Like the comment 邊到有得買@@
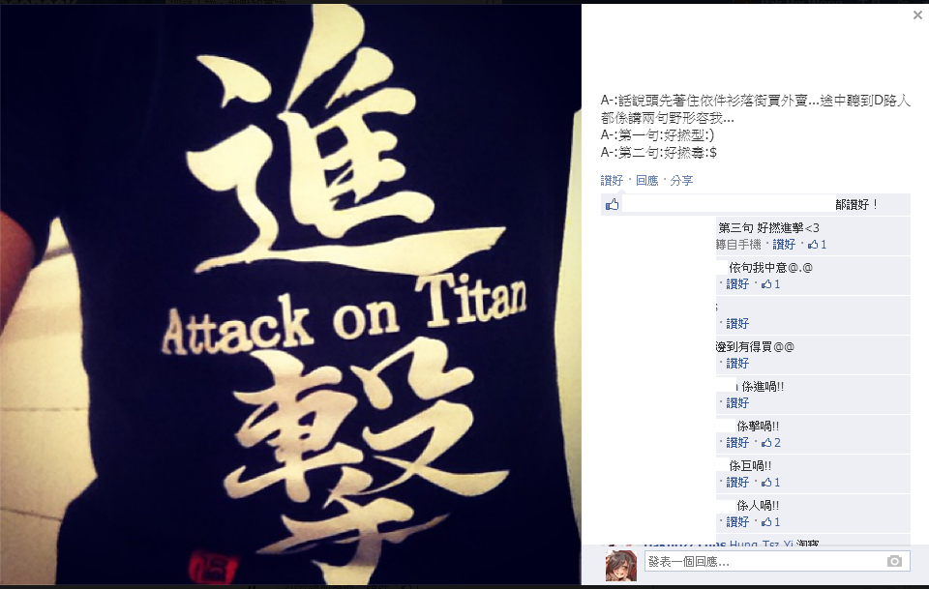 pyautogui.click(x=737, y=364)
